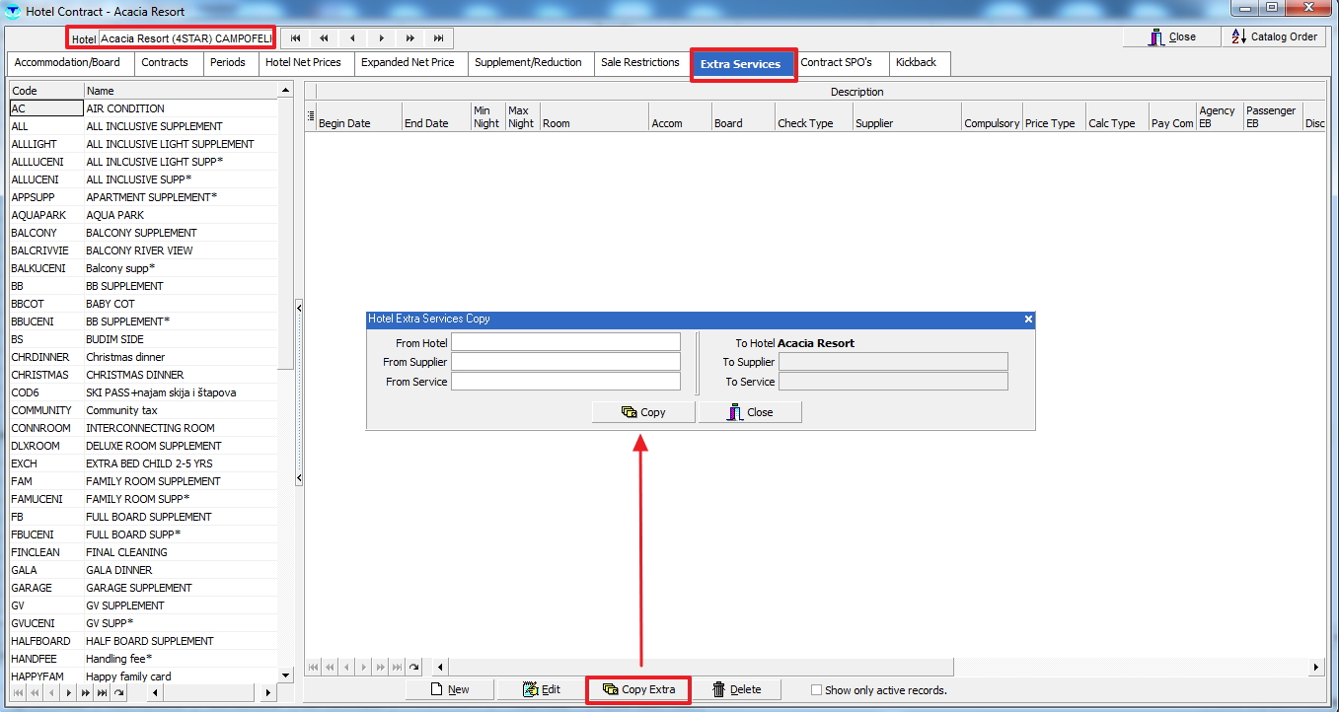Open the Catalog Order sorting
This screenshot has width=1339, height=712.
[1275, 36]
